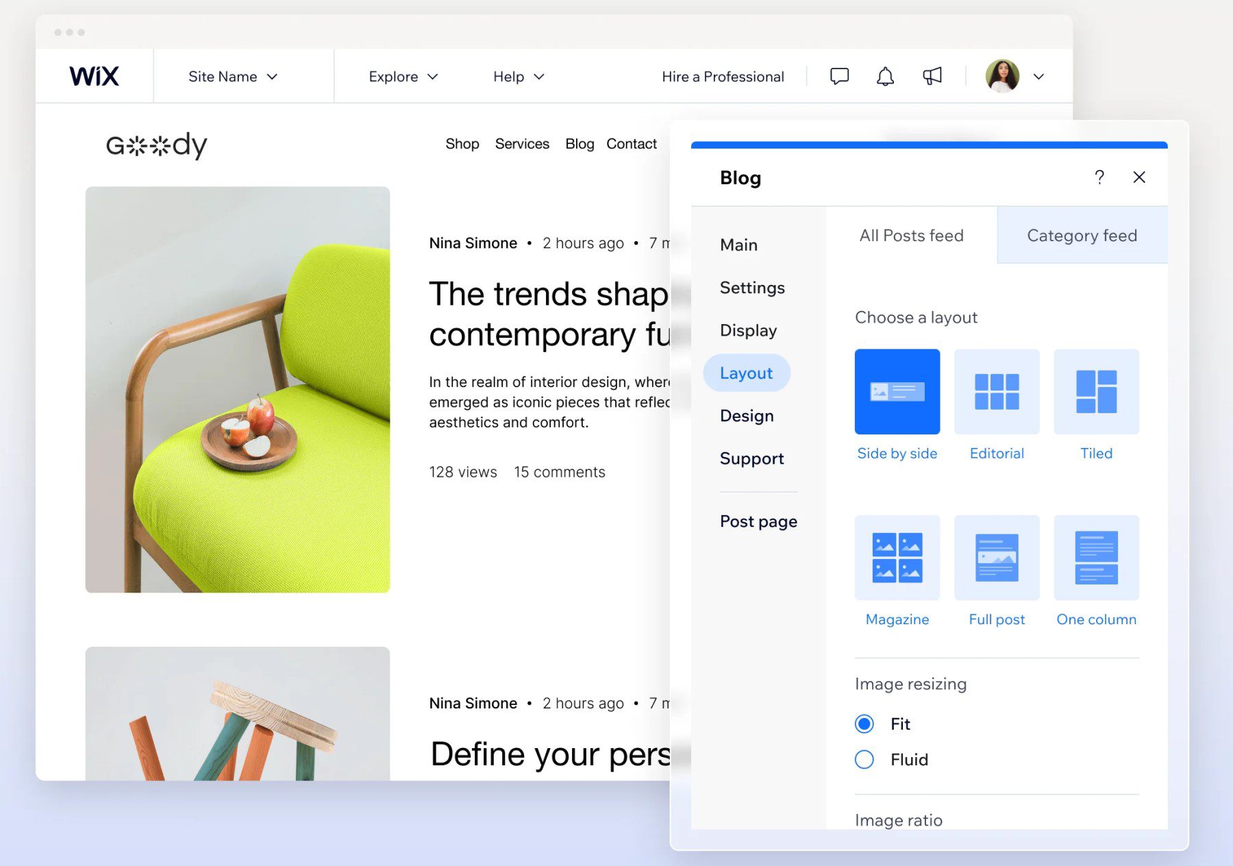Screen dimensions: 1233x866
Task: Choose the Magazine layout
Action: tap(897, 557)
